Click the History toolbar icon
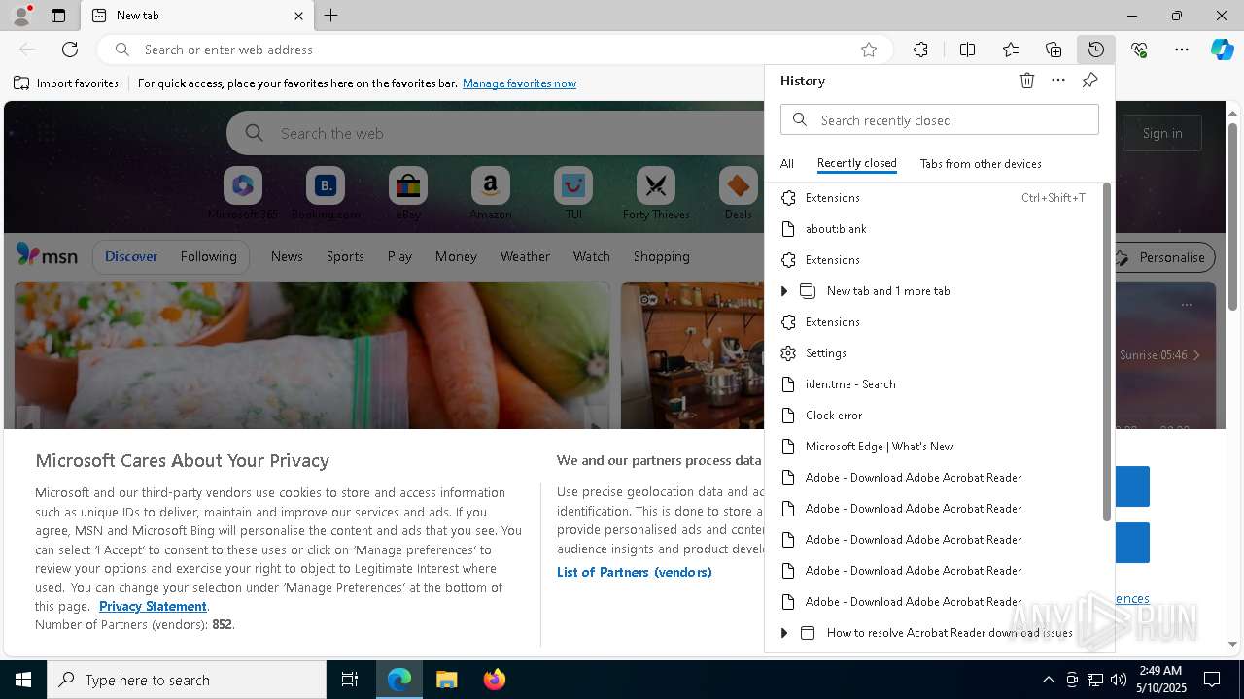1244x699 pixels. (1096, 50)
